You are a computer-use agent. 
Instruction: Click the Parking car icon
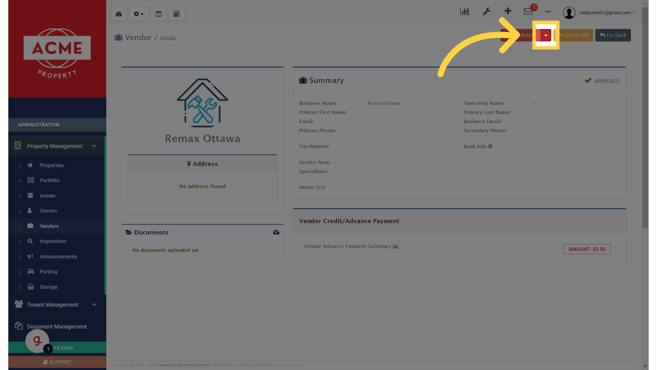pos(30,271)
